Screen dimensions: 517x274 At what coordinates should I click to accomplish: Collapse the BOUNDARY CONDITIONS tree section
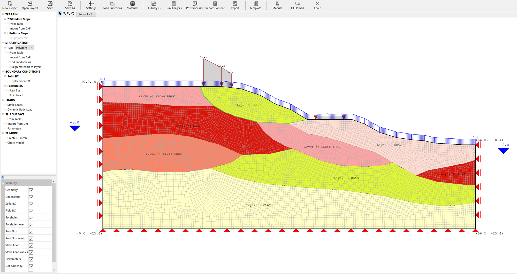3,72
